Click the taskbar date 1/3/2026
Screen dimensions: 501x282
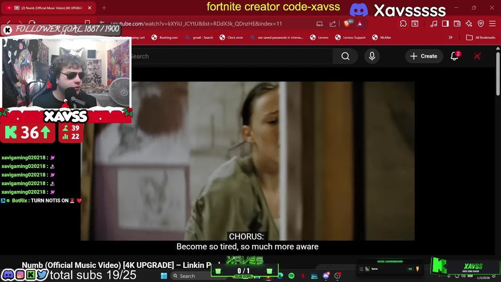[483, 278]
